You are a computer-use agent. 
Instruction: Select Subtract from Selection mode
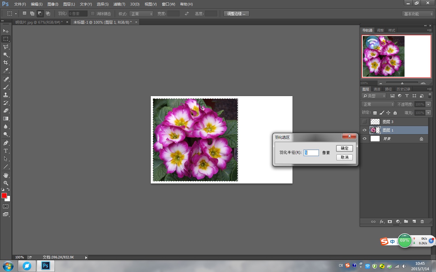click(x=40, y=13)
